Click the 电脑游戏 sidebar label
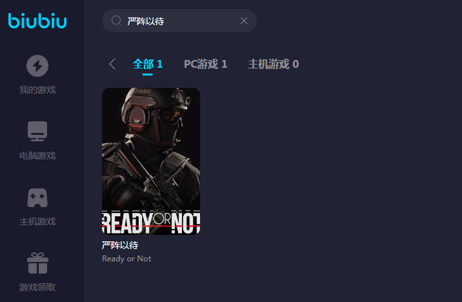This screenshot has height=302, width=462. pos(37,156)
